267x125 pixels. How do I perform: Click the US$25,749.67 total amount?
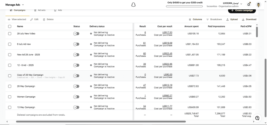191,114
